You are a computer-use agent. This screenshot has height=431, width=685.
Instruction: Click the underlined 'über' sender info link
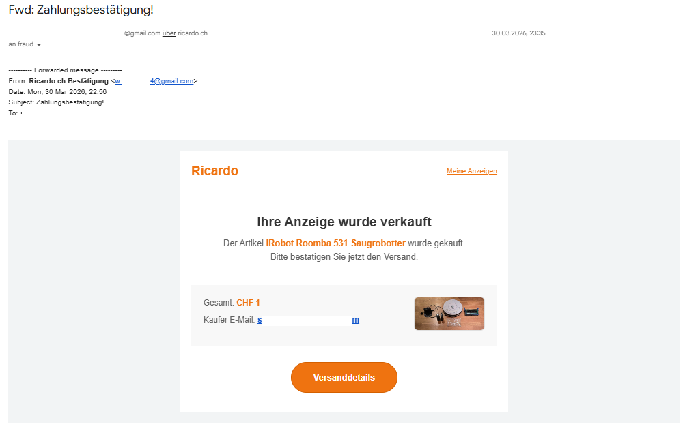[169, 33]
